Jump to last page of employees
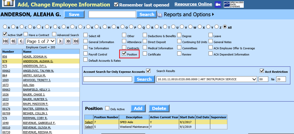 tap(76, 41)
